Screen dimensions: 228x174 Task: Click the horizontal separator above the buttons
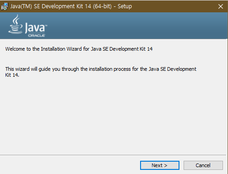[x=113, y=155]
